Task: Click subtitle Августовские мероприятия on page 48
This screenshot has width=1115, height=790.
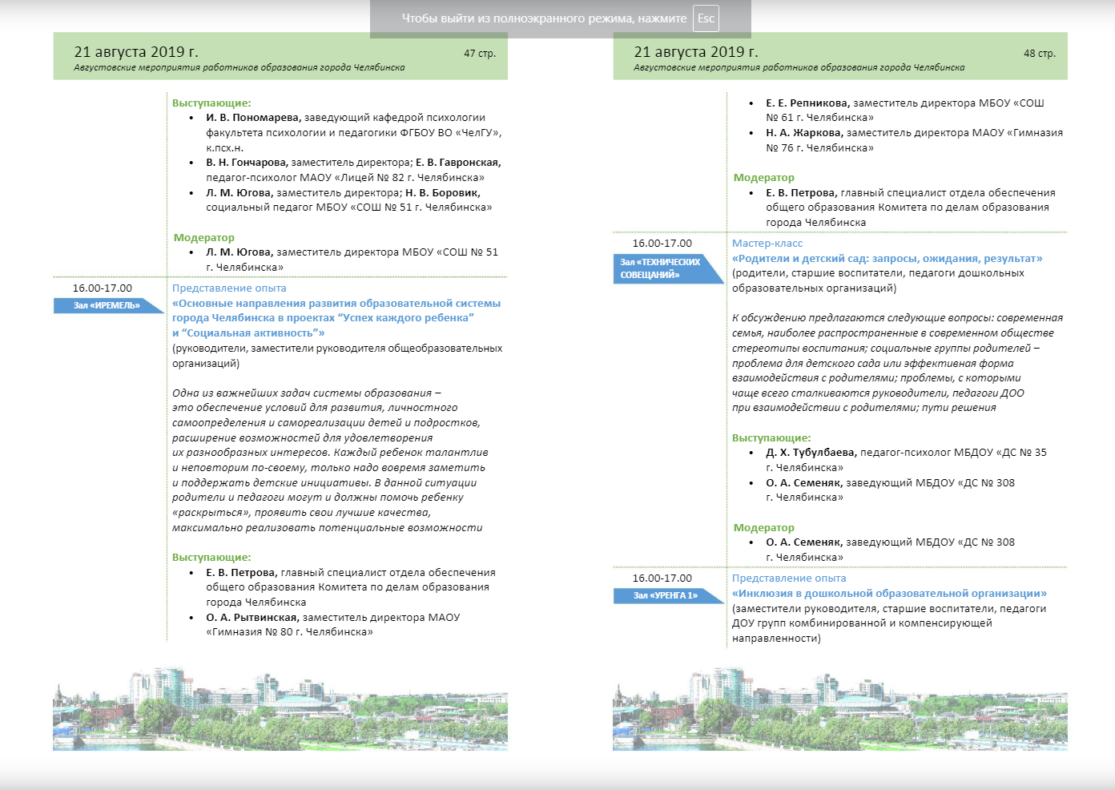Action: click(x=799, y=68)
